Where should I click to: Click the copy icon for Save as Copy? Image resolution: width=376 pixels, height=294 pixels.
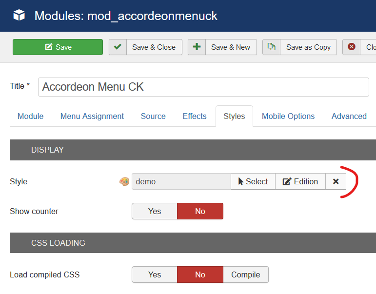coord(271,47)
